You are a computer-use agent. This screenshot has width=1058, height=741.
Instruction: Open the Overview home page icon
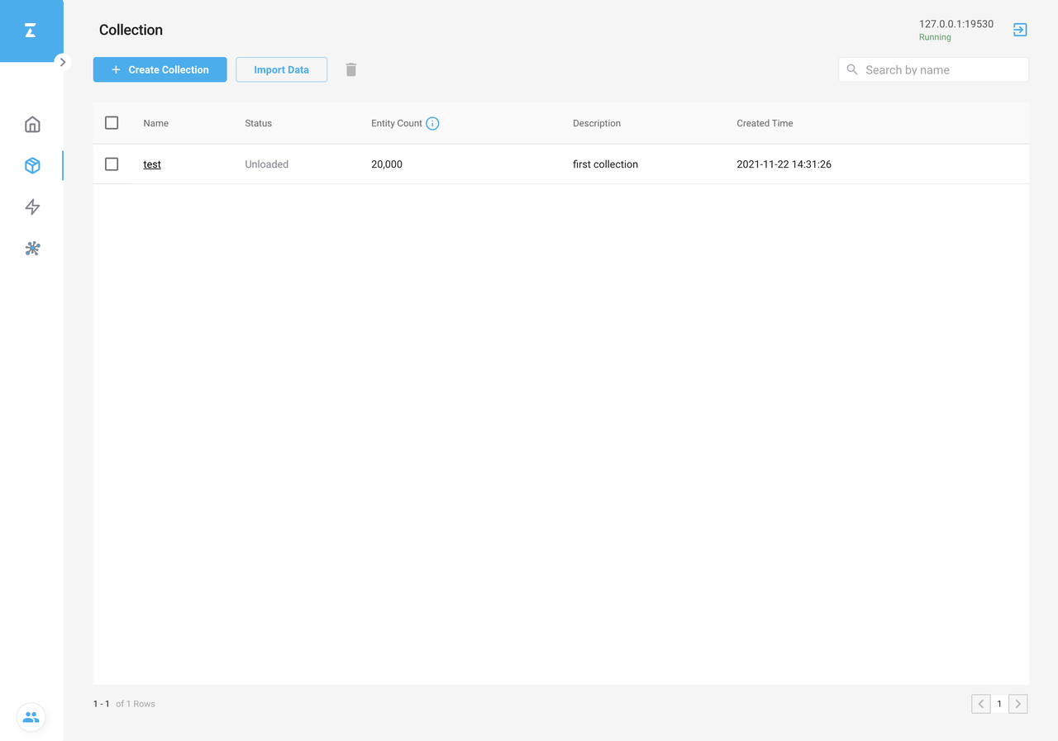pos(32,124)
